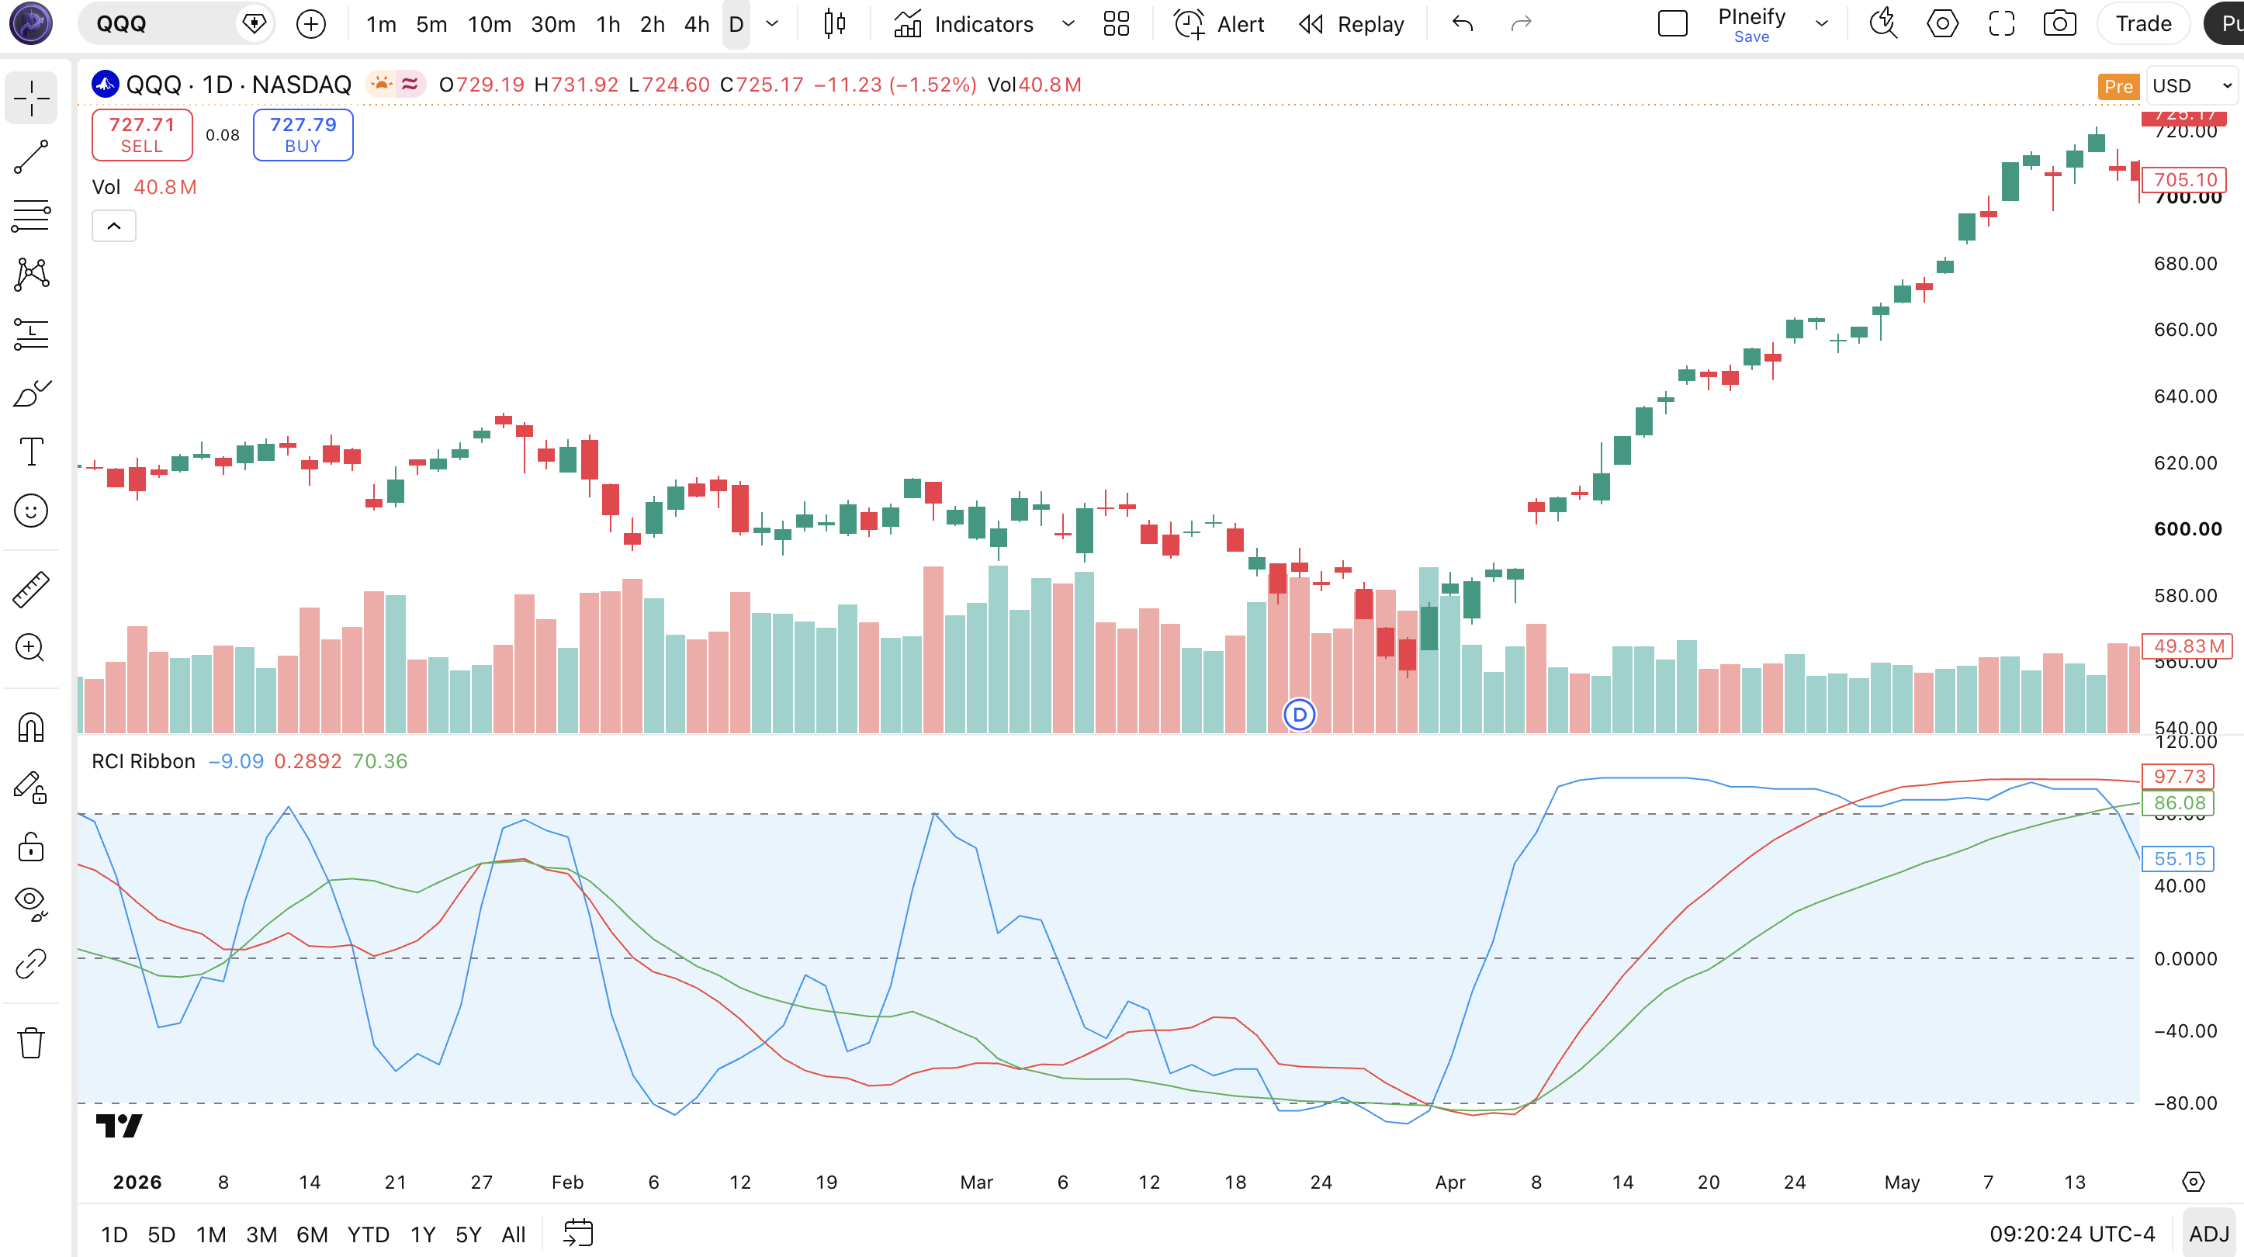This screenshot has height=1257, width=2244.
Task: Select the 6M date range
Action: 312,1234
